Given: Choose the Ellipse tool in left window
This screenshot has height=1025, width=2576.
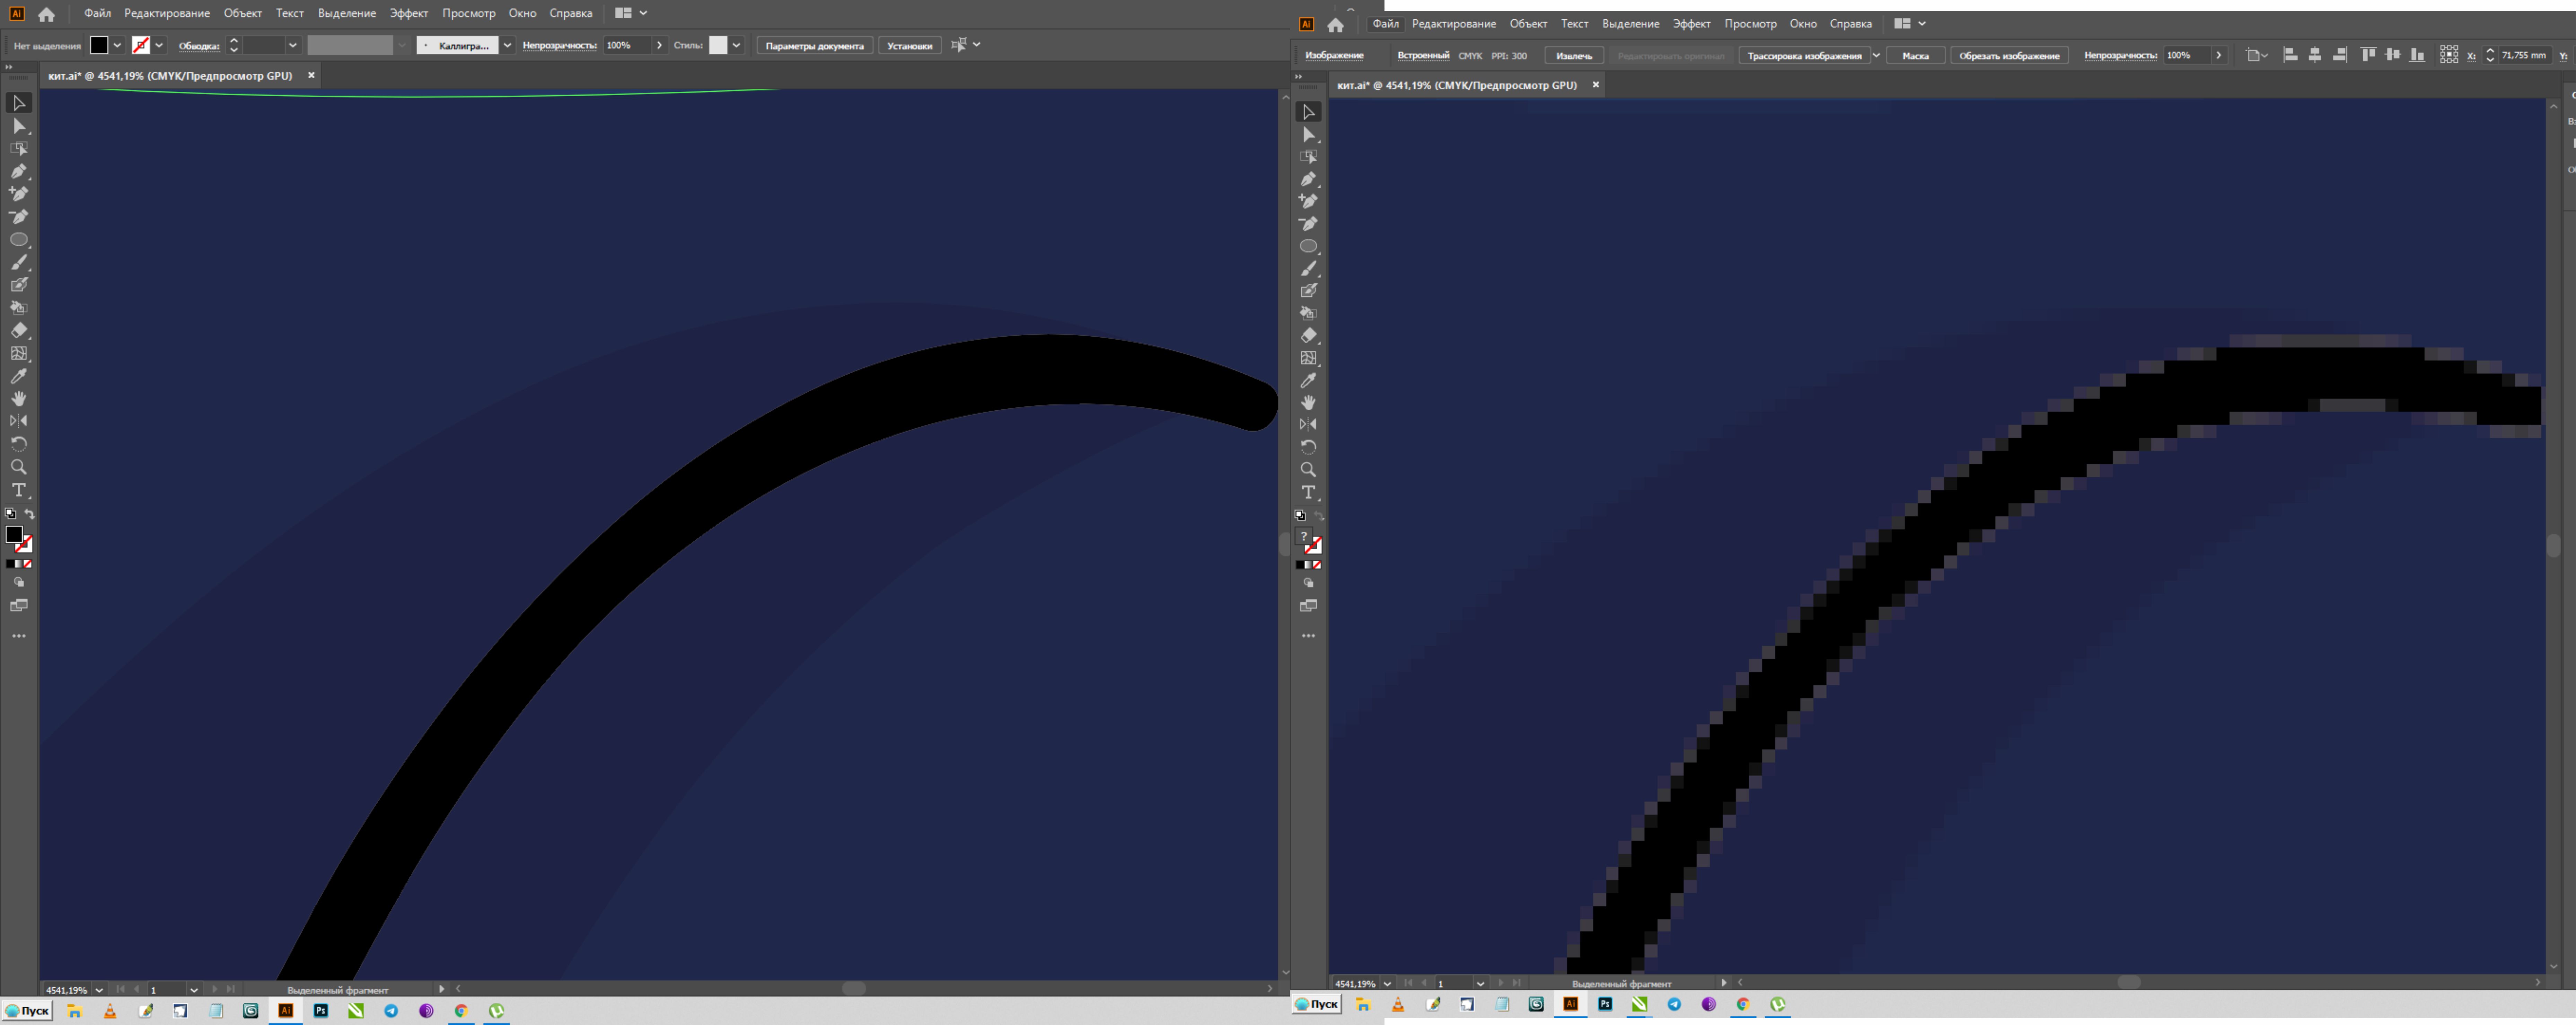Looking at the screenshot, I should pos(19,240).
